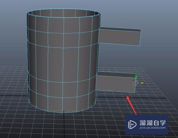178x138 pixels.
Task: Select the cylinder's inner top opening
Action: click(x=63, y=13)
